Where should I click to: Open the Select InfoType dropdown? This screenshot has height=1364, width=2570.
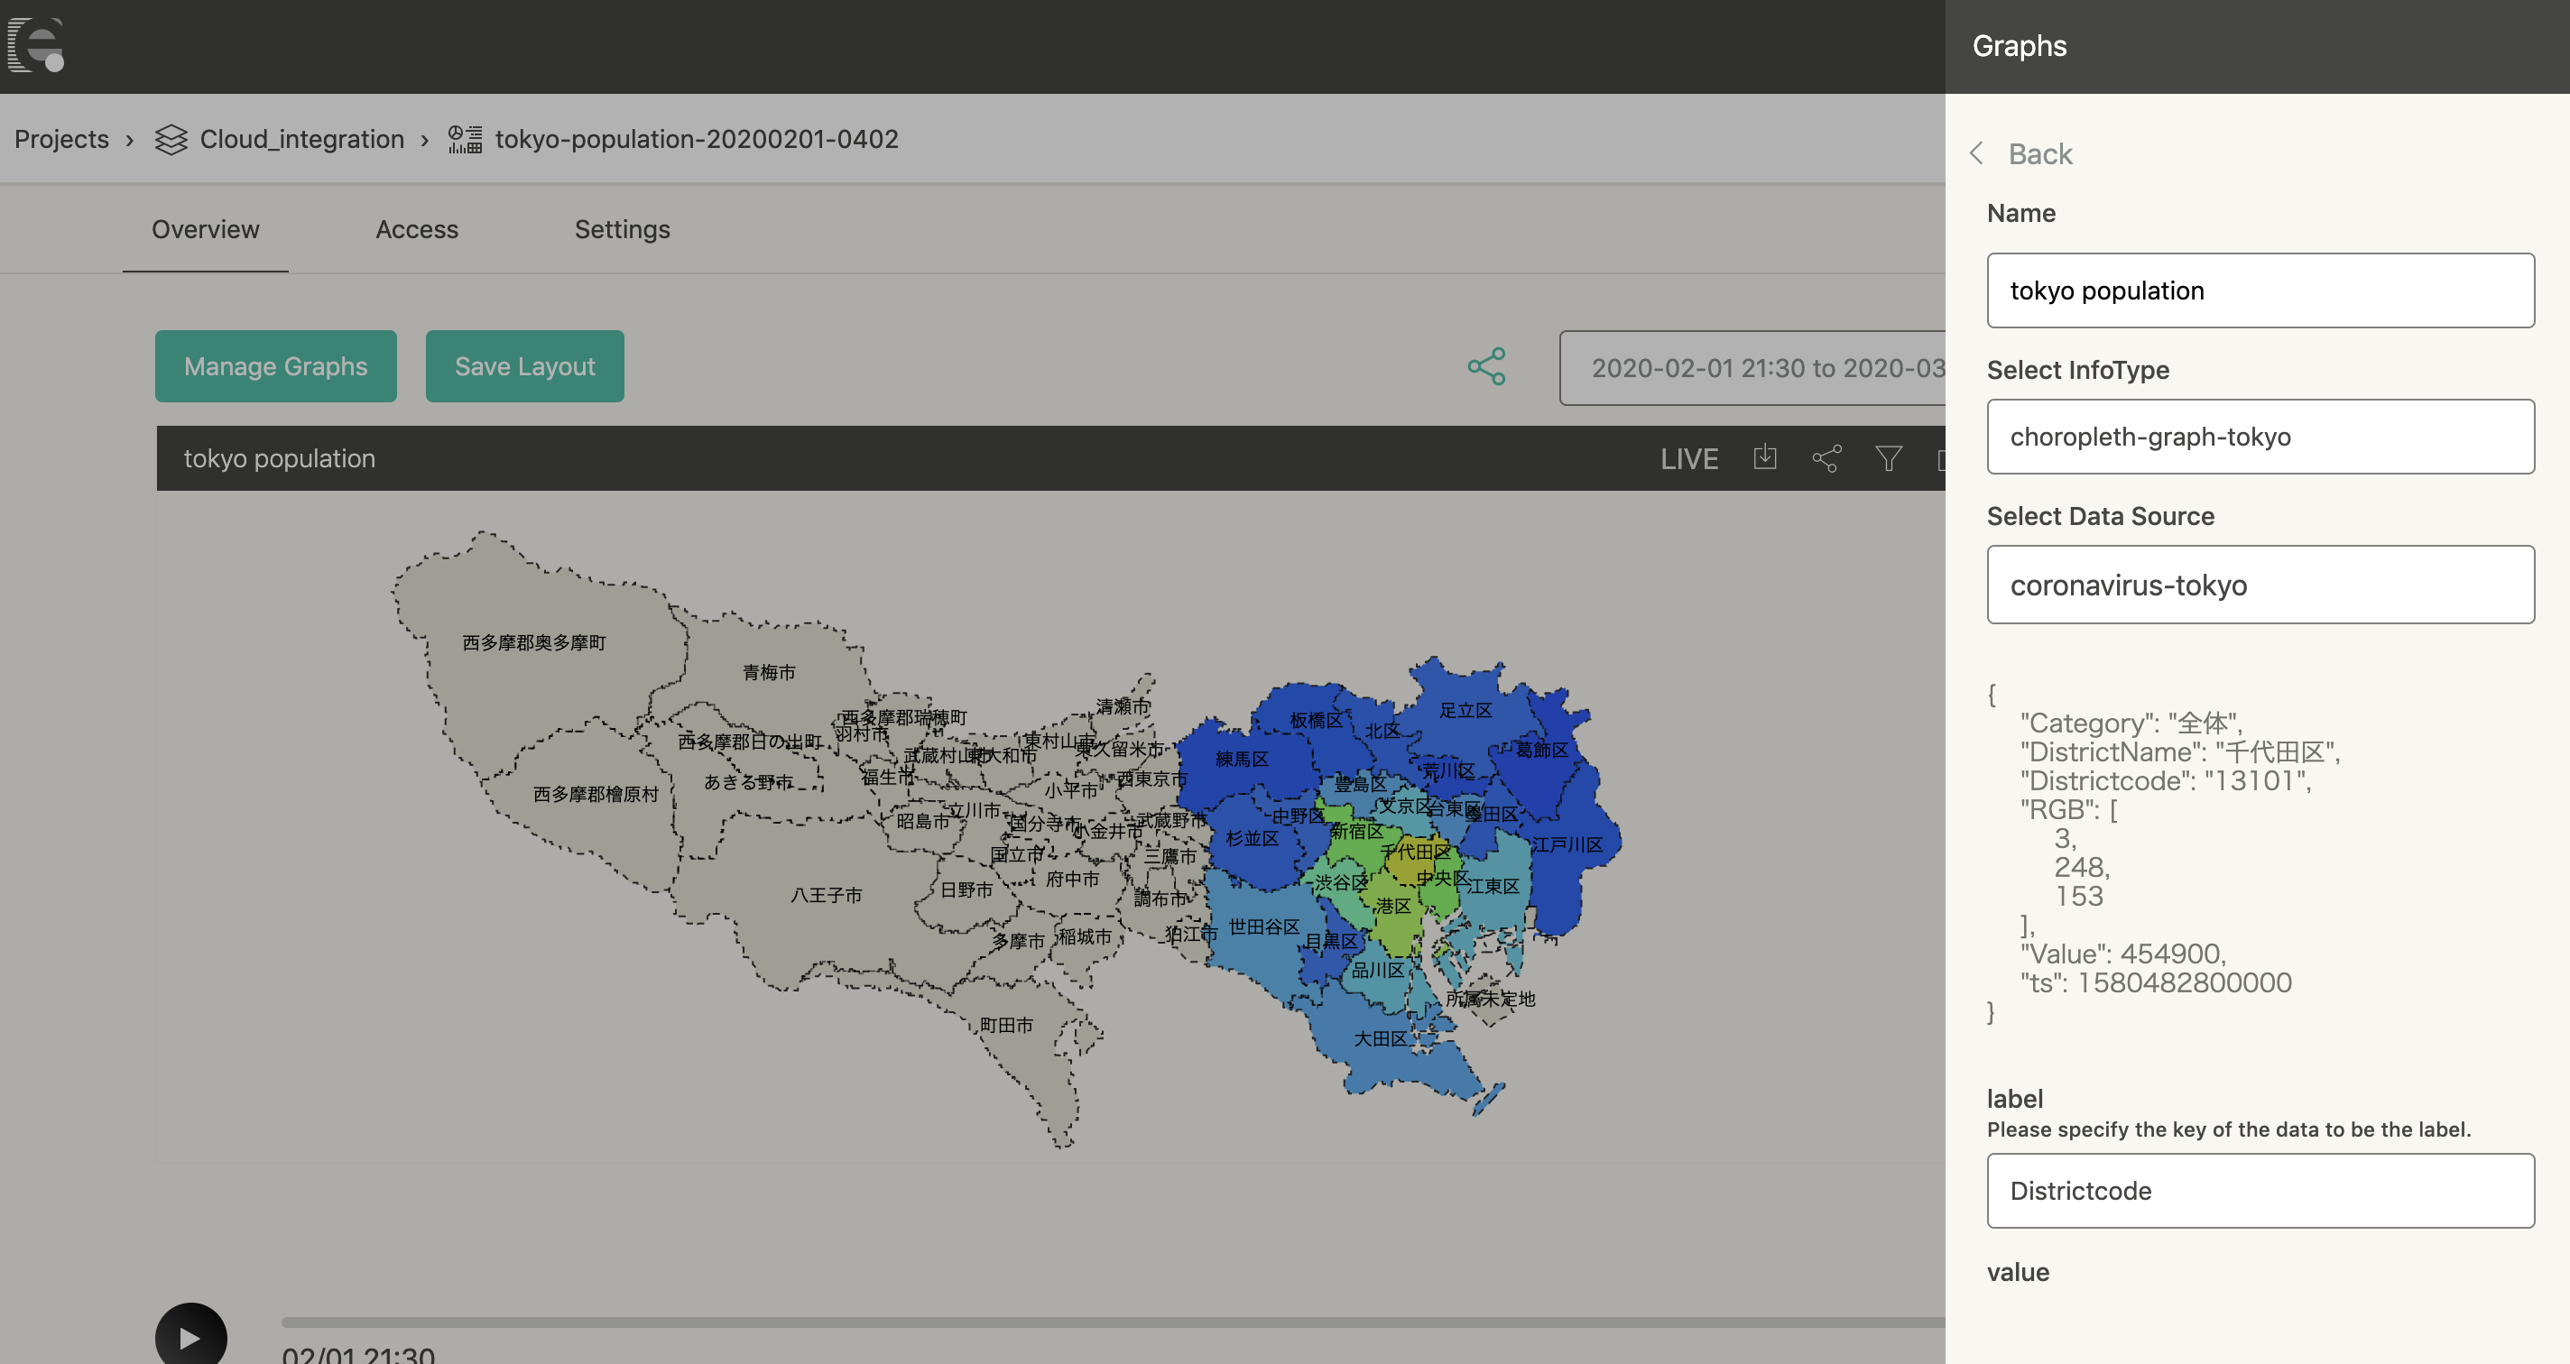(2260, 437)
